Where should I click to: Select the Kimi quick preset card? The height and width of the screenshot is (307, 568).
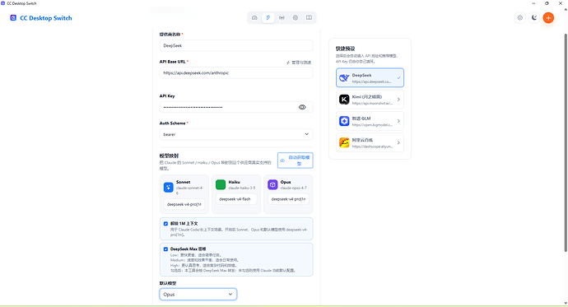tap(370, 100)
